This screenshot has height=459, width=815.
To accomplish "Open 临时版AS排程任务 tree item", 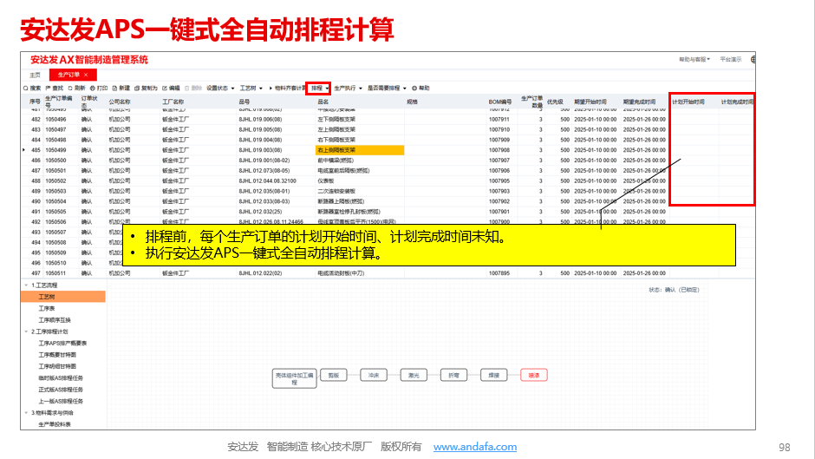I will [61, 378].
